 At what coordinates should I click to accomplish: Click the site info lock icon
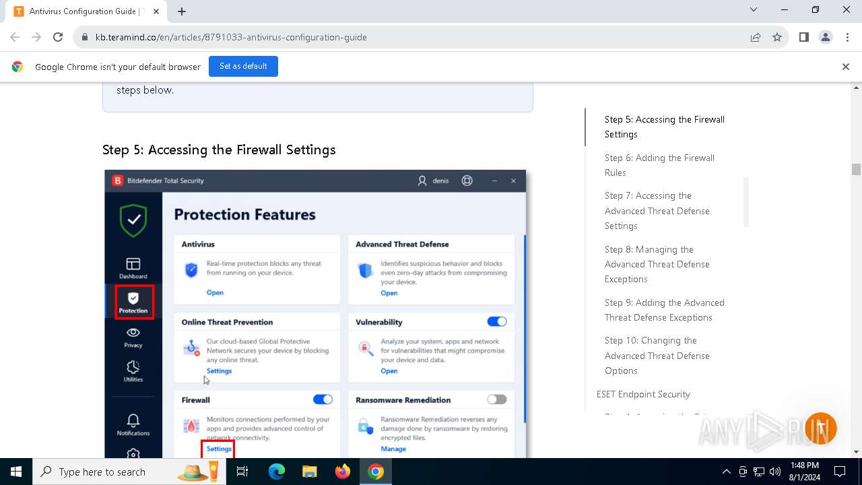[85, 37]
